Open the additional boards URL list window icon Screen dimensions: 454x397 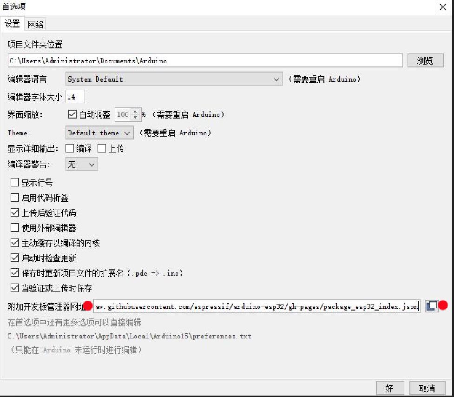431,306
